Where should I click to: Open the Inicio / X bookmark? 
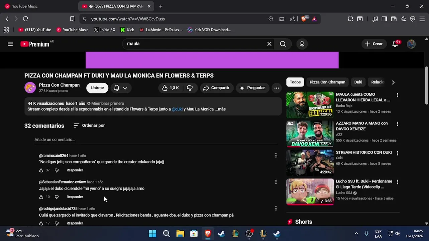[104, 30]
